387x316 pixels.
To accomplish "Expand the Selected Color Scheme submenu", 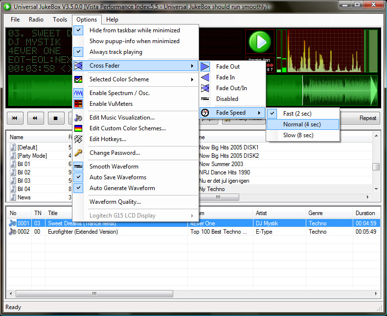I will (135, 79).
